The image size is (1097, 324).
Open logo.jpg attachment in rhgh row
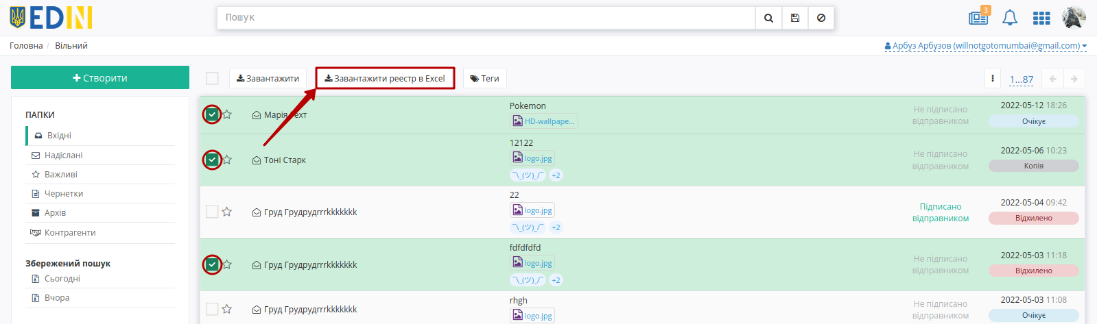click(x=532, y=316)
